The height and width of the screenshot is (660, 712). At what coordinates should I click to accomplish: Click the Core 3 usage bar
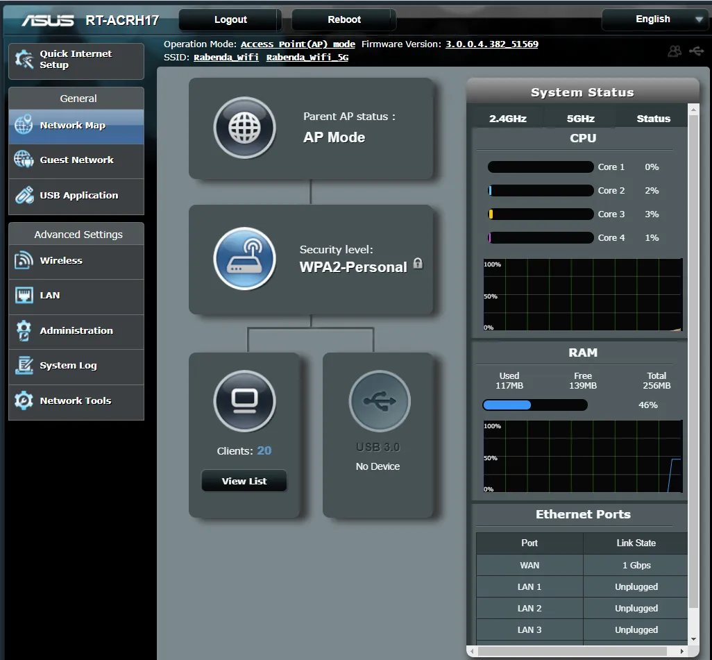coord(541,214)
